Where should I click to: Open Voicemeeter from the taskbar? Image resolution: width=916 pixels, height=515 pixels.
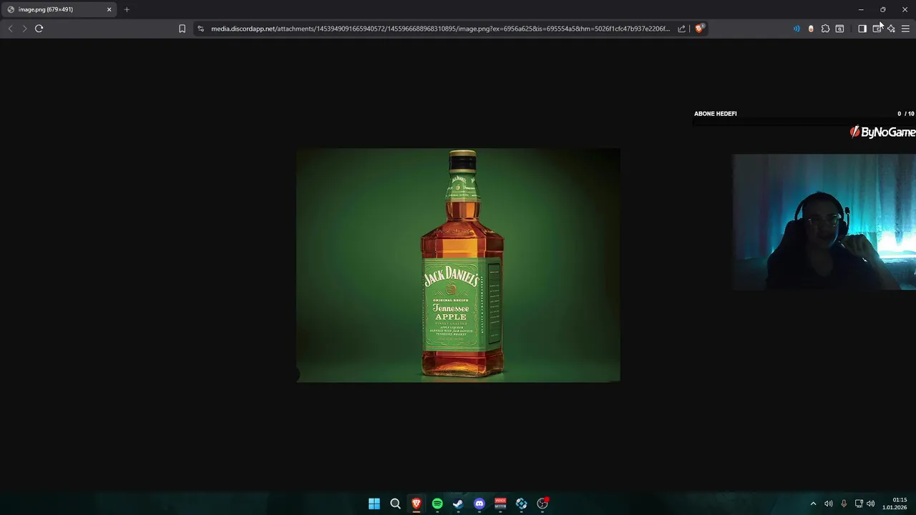(x=500, y=504)
